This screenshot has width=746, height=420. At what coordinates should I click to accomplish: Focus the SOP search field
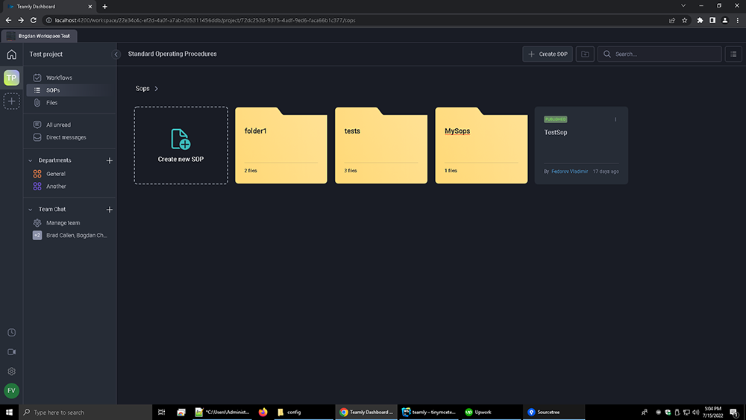(x=659, y=54)
